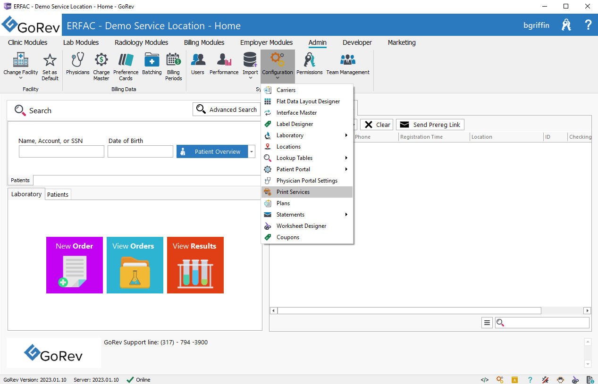Select Locations menu item
This screenshot has width=598, height=384.
[307, 147]
